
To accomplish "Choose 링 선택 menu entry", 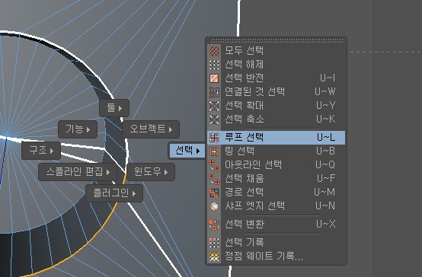I will [277, 151].
